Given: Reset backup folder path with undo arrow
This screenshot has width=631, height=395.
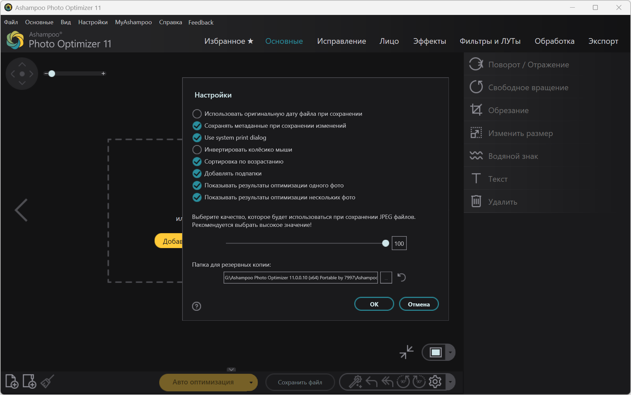Looking at the screenshot, I should [401, 277].
